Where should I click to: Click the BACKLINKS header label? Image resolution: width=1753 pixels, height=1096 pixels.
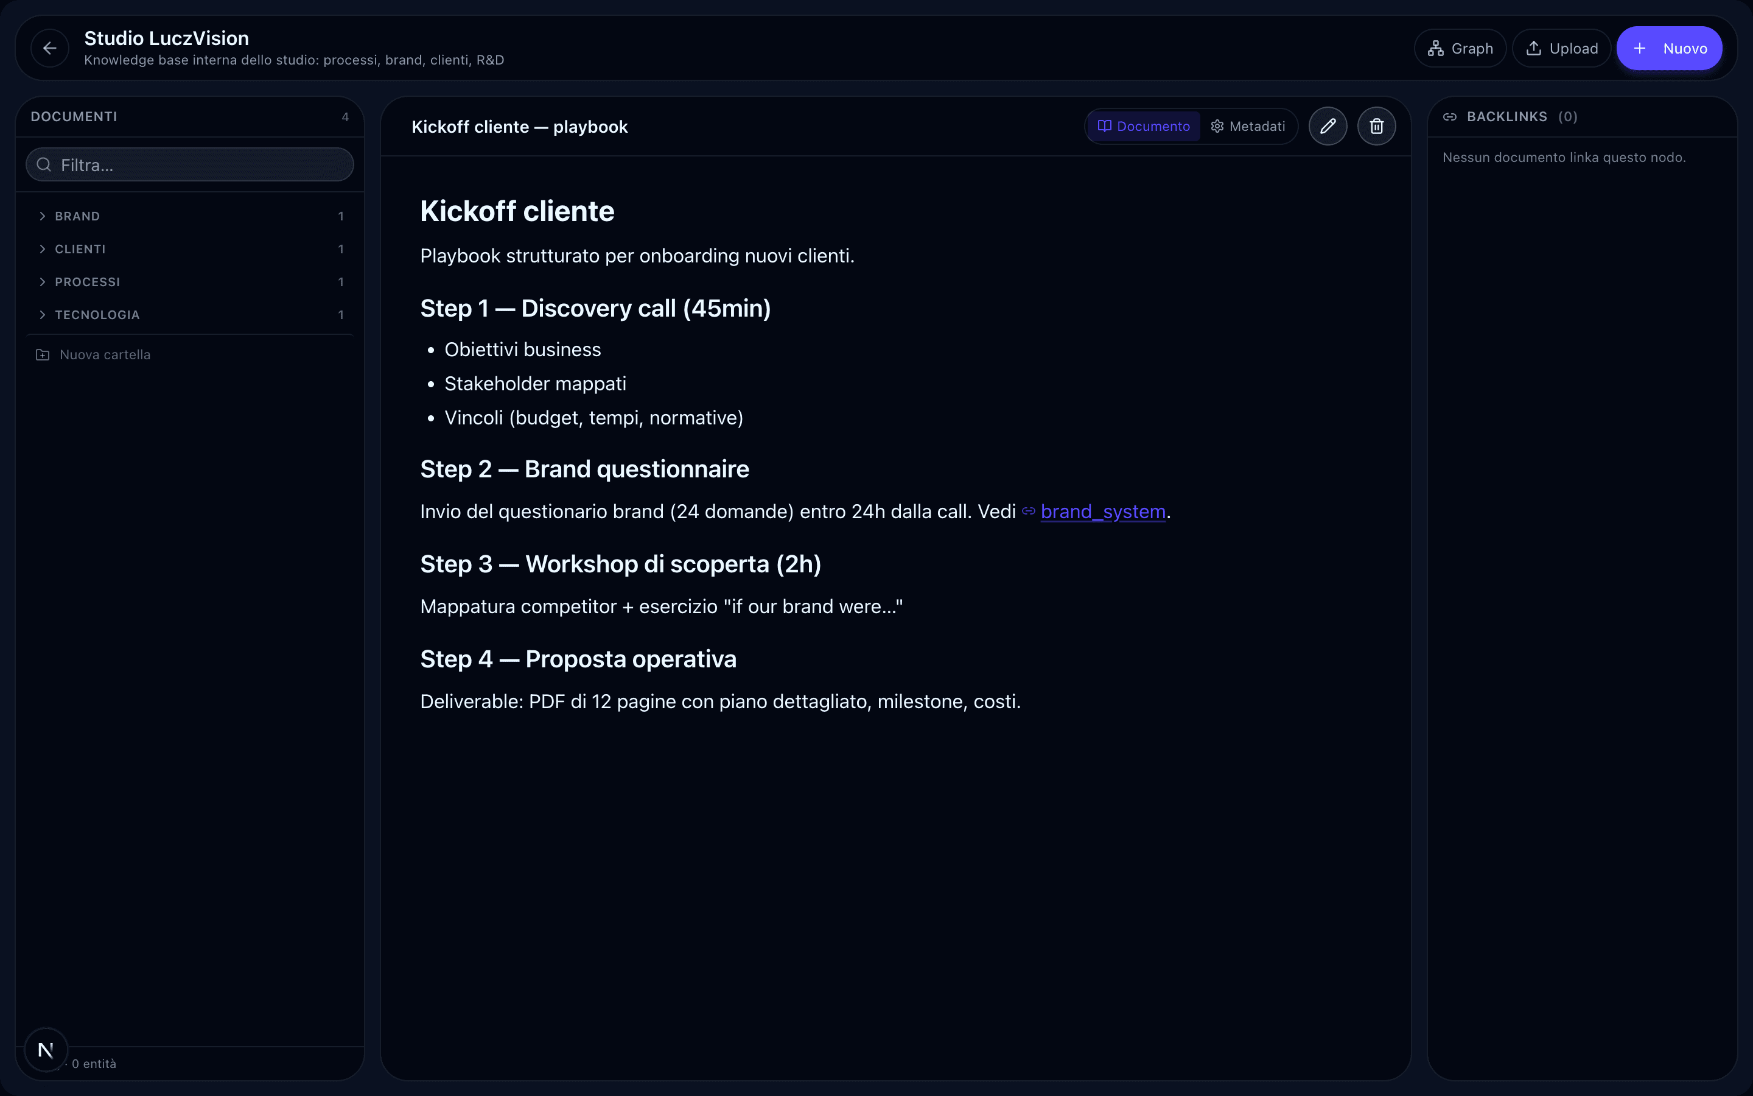tap(1506, 117)
